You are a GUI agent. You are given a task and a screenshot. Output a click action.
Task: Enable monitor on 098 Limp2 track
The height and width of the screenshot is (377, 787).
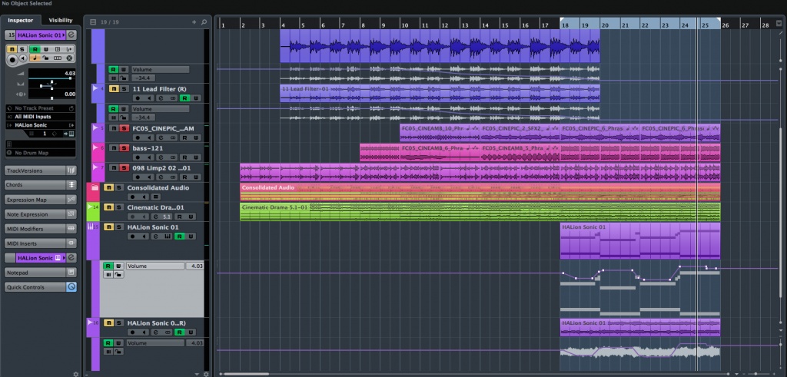pyautogui.click(x=149, y=177)
